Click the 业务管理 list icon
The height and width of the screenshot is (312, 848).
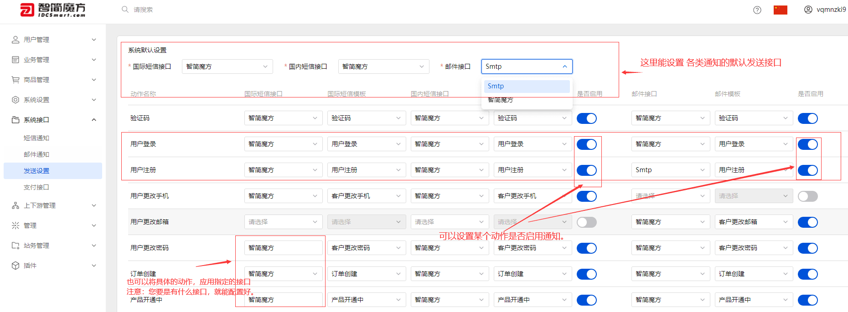pyautogui.click(x=16, y=60)
